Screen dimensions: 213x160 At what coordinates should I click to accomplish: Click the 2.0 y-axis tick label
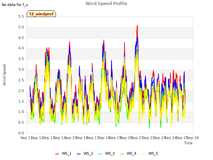[21, 91]
